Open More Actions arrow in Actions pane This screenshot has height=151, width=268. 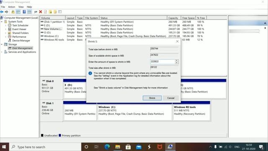coord(265,28)
